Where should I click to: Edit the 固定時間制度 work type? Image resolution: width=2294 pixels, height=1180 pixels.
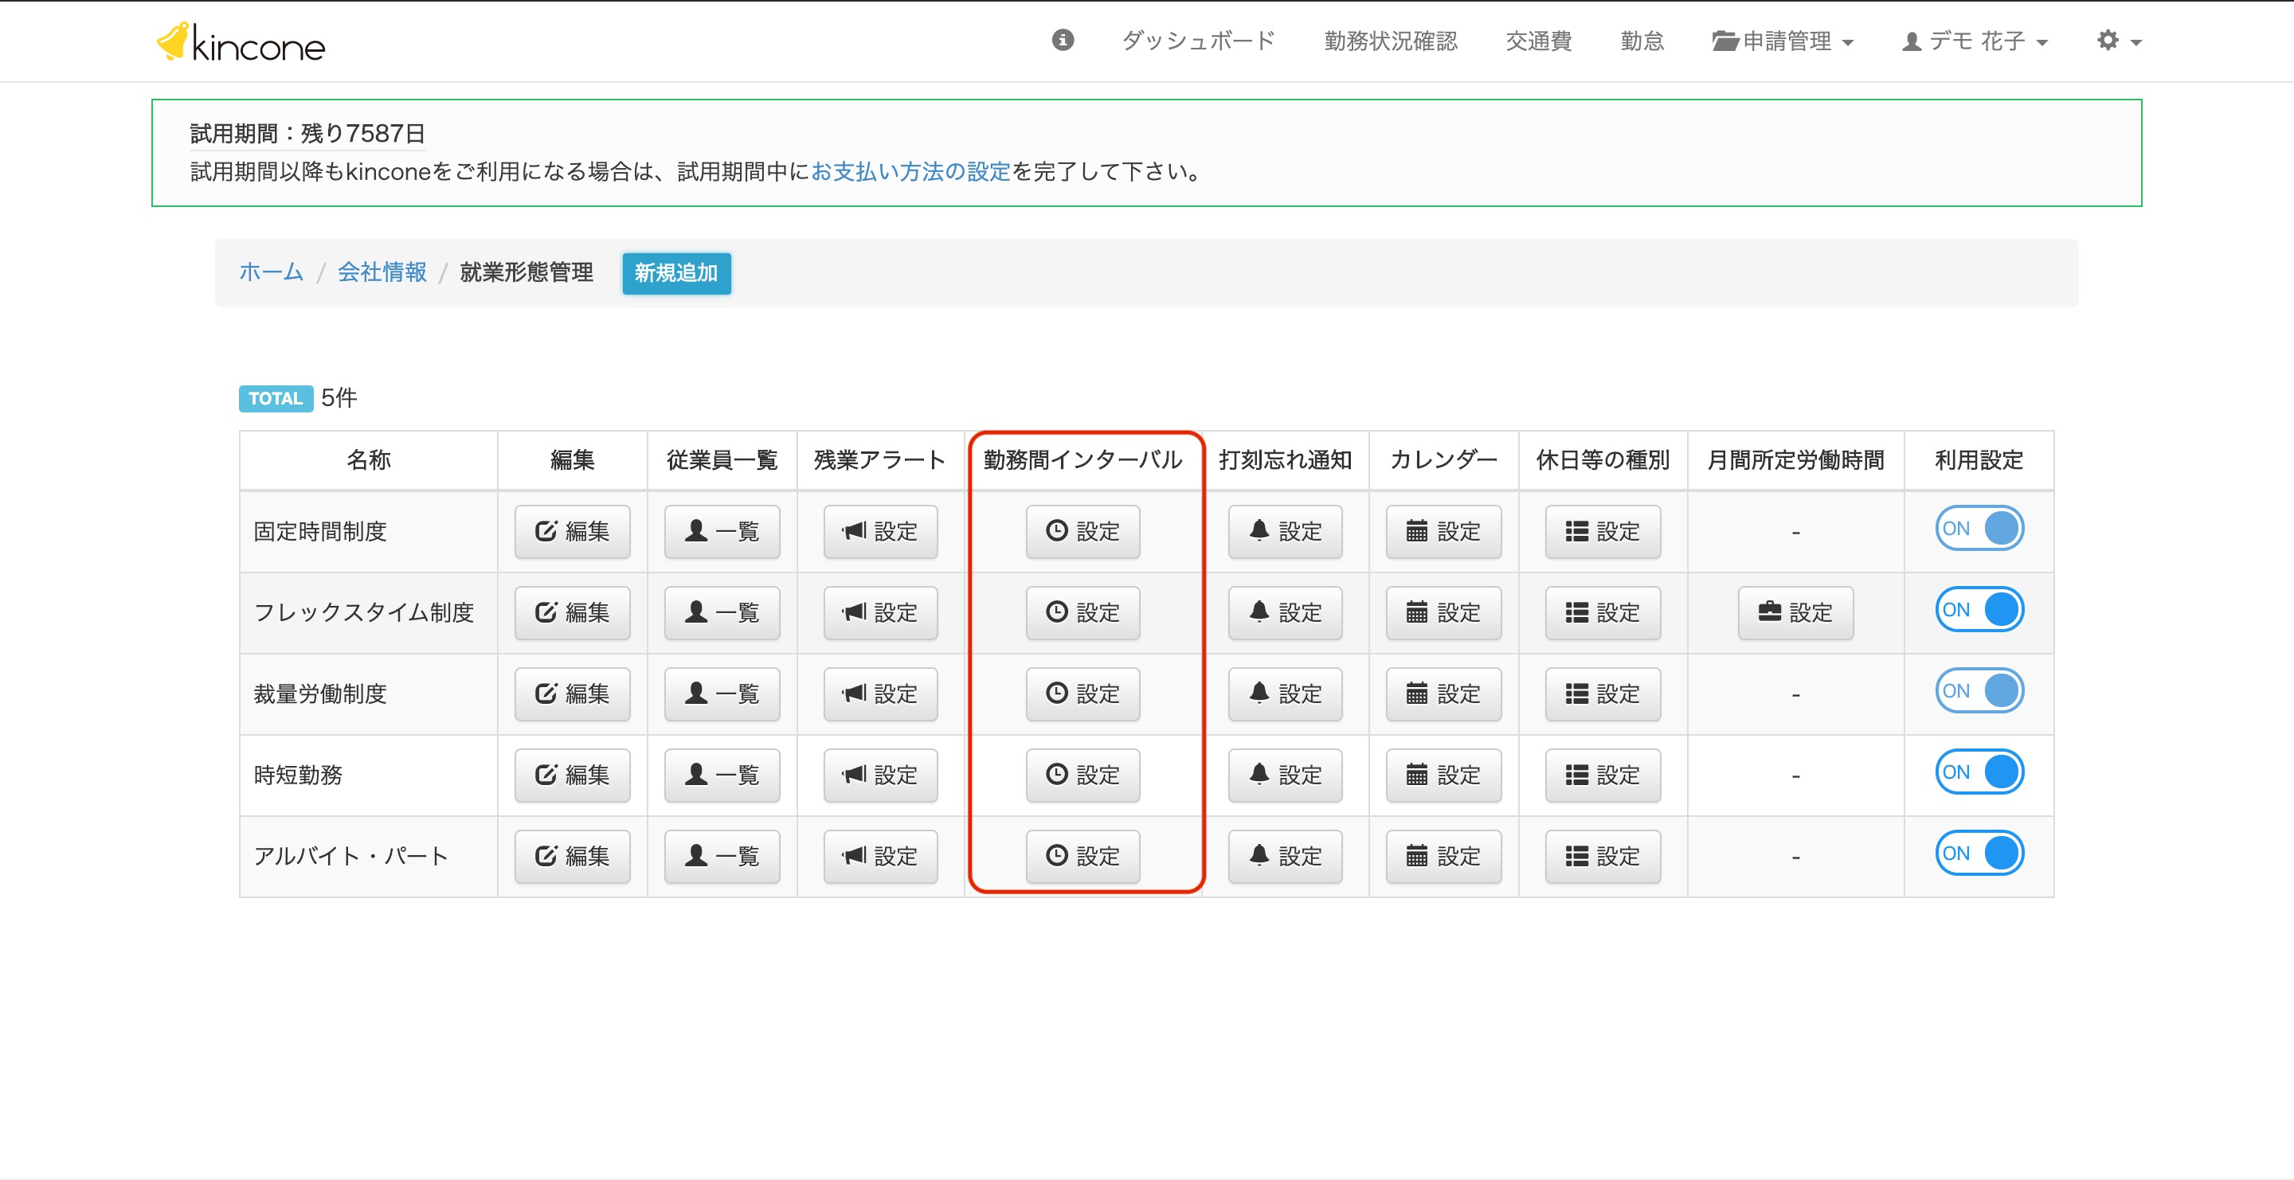[x=572, y=531]
